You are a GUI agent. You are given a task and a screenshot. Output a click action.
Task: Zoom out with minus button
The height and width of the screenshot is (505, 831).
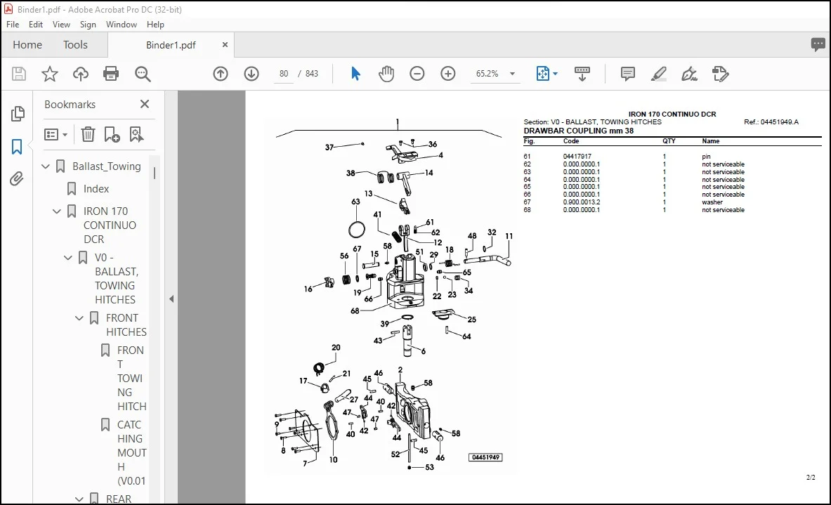(417, 74)
